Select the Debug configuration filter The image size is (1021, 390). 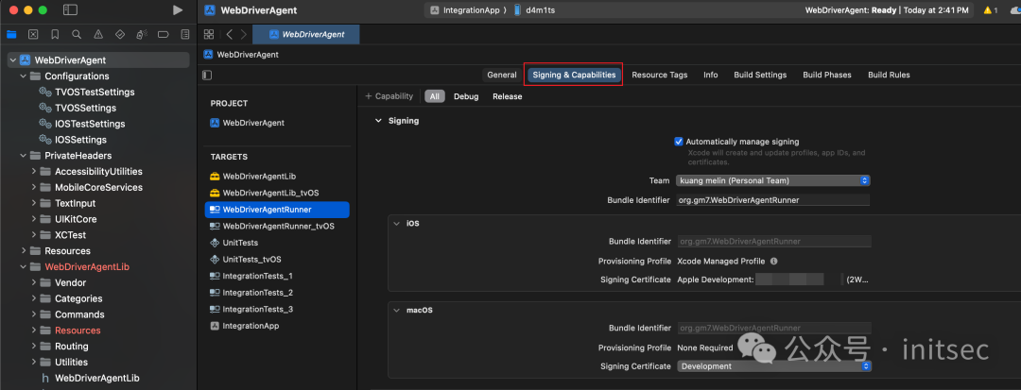[x=466, y=96]
